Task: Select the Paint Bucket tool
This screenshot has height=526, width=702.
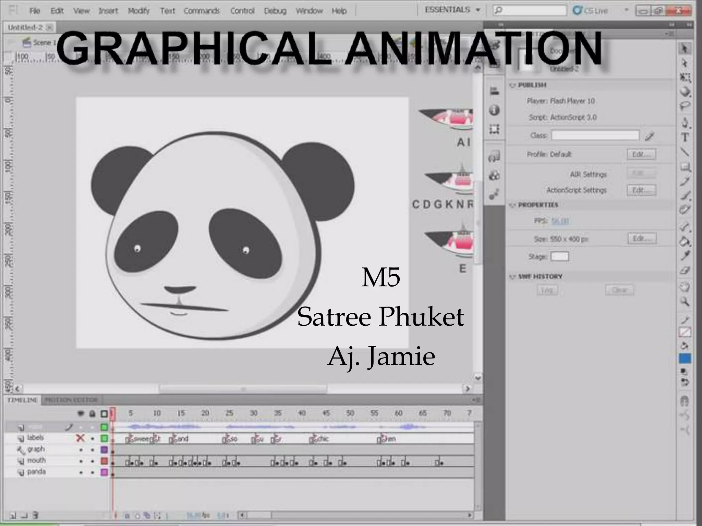Action: (685, 242)
